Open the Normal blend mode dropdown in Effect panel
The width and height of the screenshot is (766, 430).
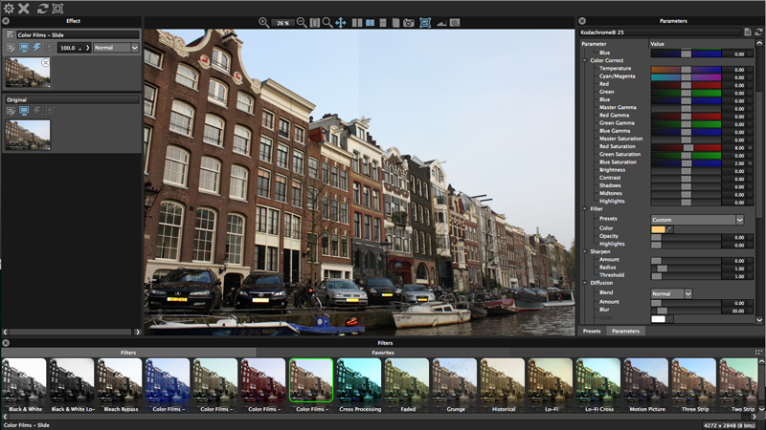(x=116, y=48)
